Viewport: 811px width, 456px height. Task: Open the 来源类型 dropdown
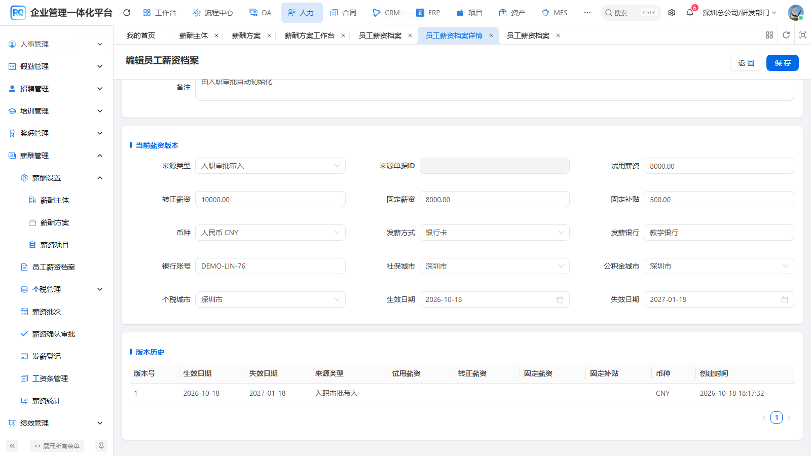[270, 166]
